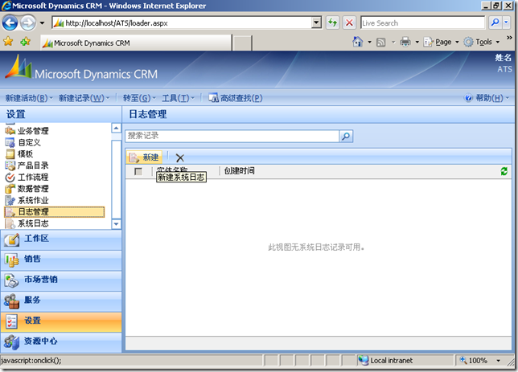Viewport: 518px width, 372px height.
Task: Open the 新建记录(W) menu
Action: tap(84, 98)
